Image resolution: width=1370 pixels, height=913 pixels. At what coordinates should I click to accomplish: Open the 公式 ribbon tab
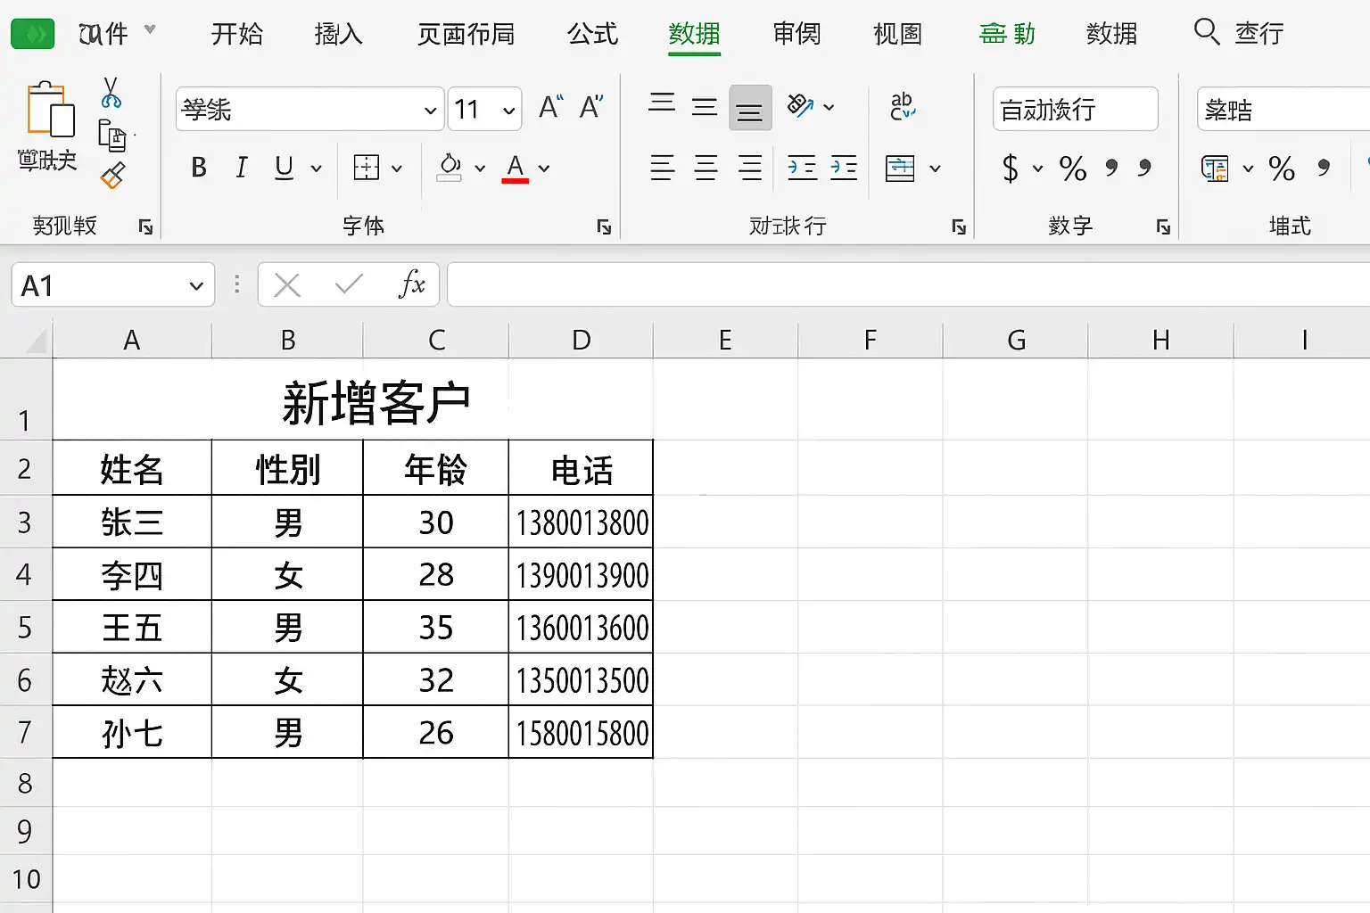(592, 34)
